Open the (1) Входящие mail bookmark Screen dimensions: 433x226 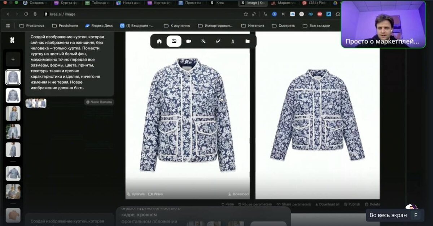point(137,26)
